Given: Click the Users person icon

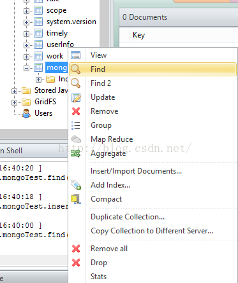Looking at the screenshot, I should coord(26,113).
